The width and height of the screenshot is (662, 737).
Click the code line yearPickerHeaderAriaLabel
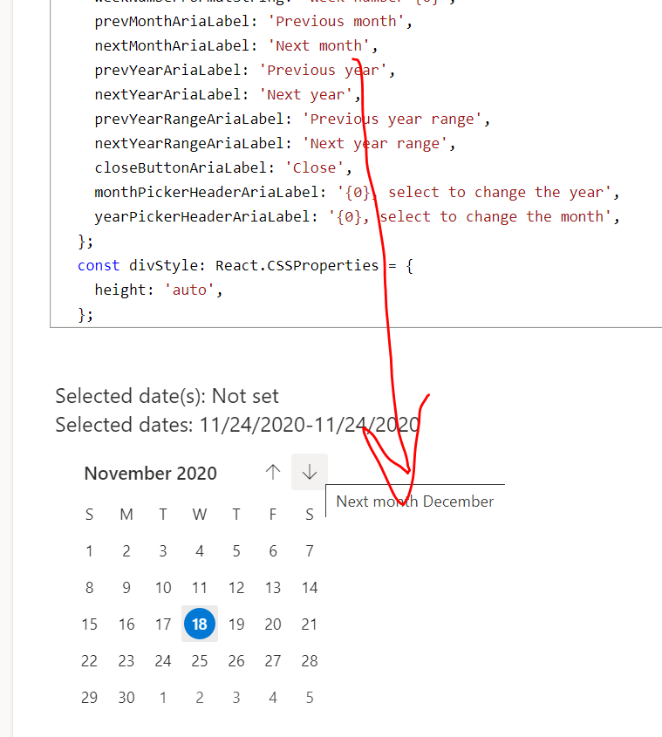(x=357, y=217)
